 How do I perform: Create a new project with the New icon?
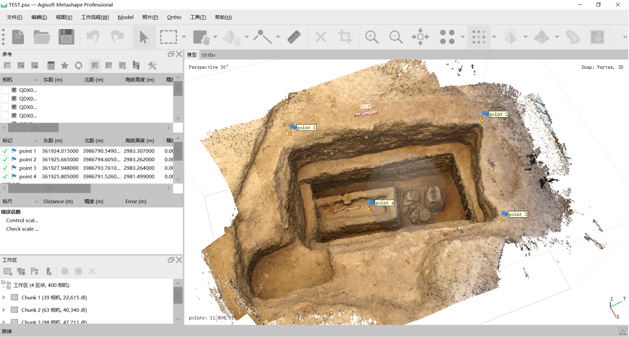pos(18,37)
